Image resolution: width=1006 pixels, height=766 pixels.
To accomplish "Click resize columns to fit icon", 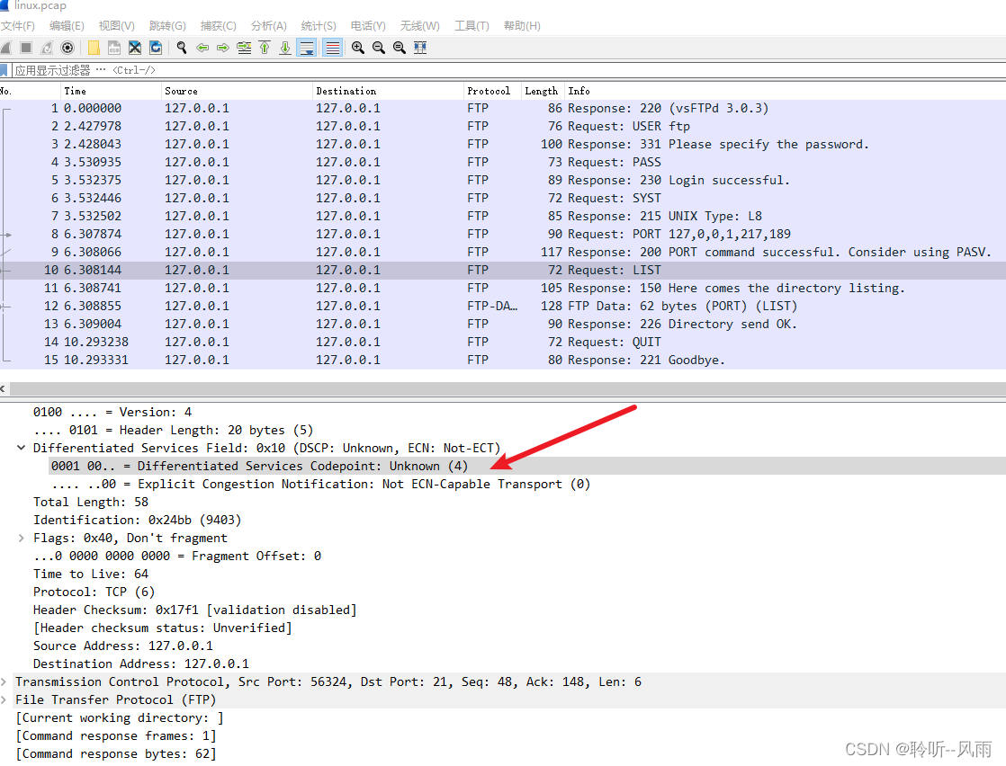I will (x=420, y=48).
